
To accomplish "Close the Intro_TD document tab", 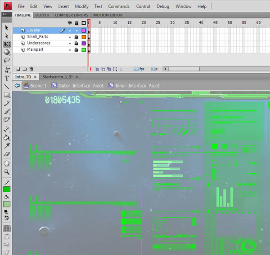I will [35, 77].
